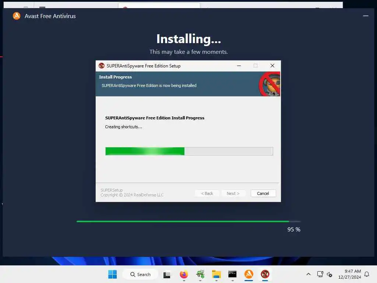Click the greyed-out Next button
Image resolution: width=377 pixels, height=283 pixels.
coord(233,193)
